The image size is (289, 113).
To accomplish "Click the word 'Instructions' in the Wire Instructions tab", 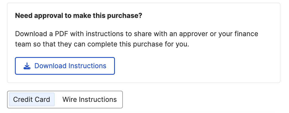I will [x=98, y=99].
